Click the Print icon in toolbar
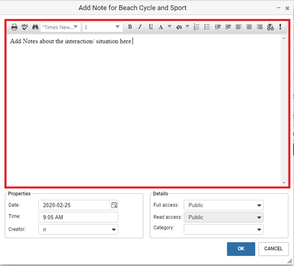The width and height of the screenshot is (294, 266). [x=15, y=27]
